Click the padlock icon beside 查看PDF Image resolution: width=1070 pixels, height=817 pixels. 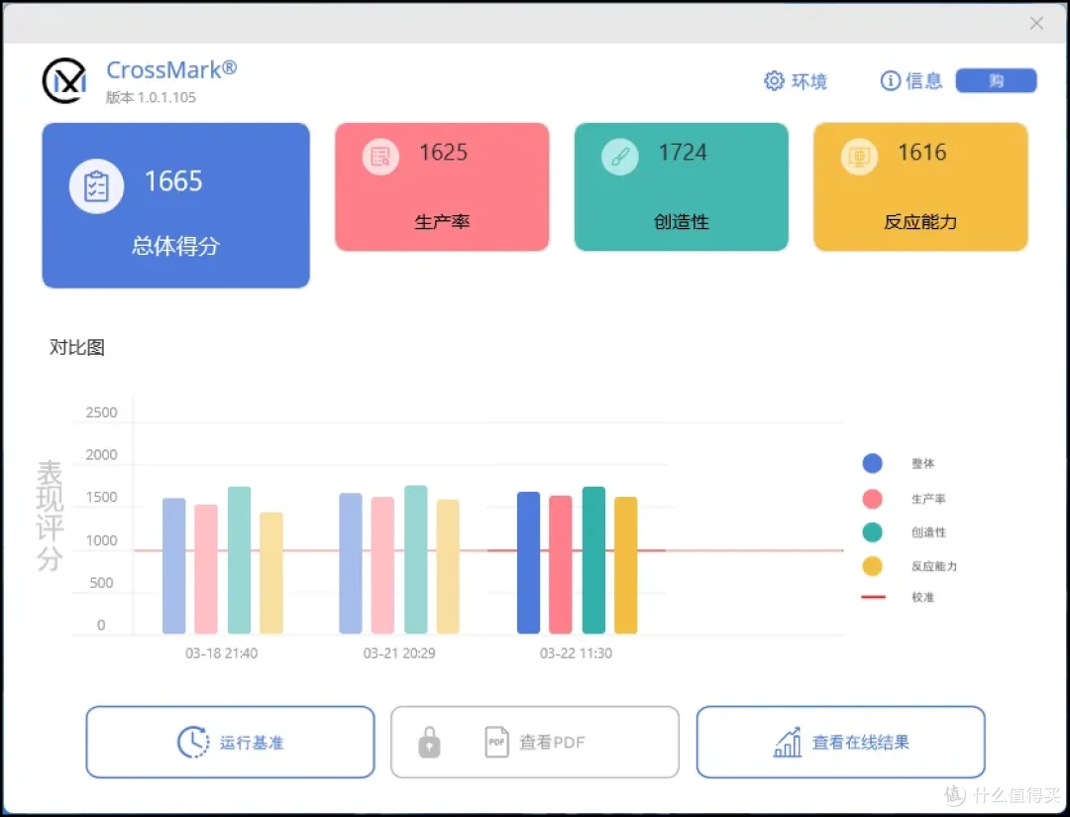tap(429, 743)
